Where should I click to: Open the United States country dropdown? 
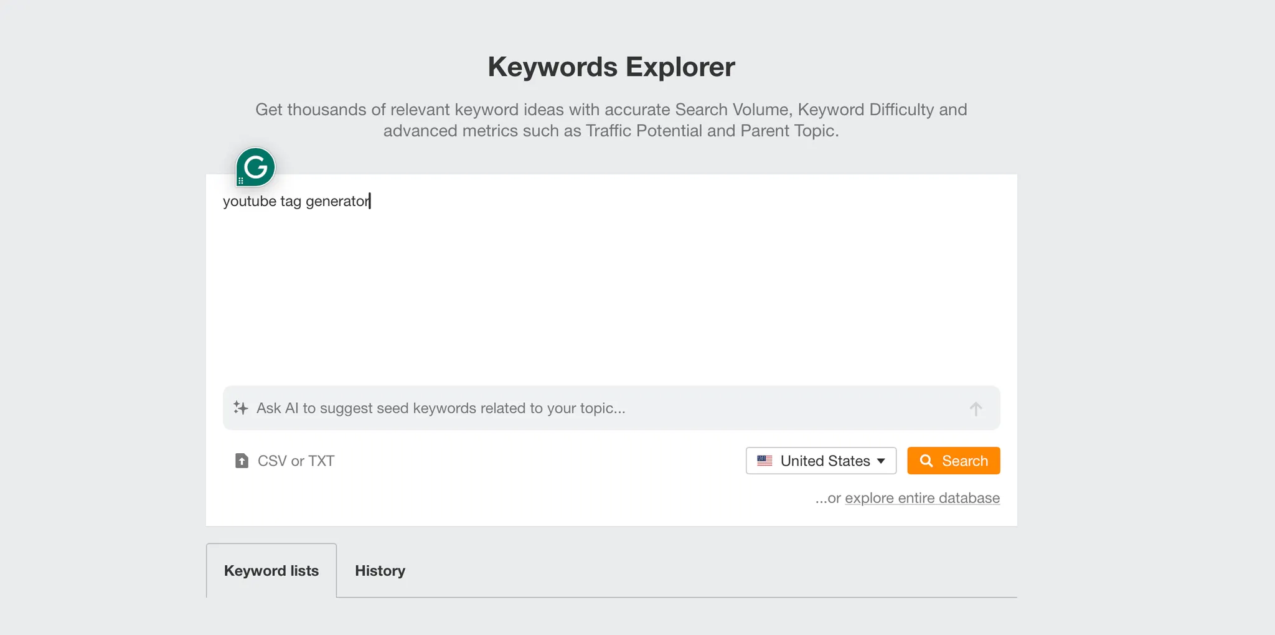(821, 461)
